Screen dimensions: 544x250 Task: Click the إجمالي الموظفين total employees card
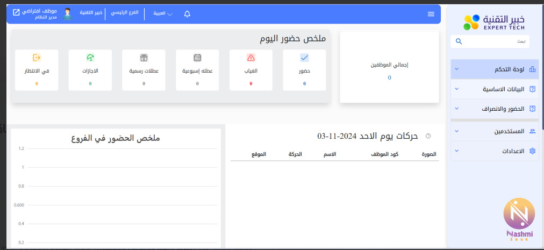pyautogui.click(x=389, y=67)
